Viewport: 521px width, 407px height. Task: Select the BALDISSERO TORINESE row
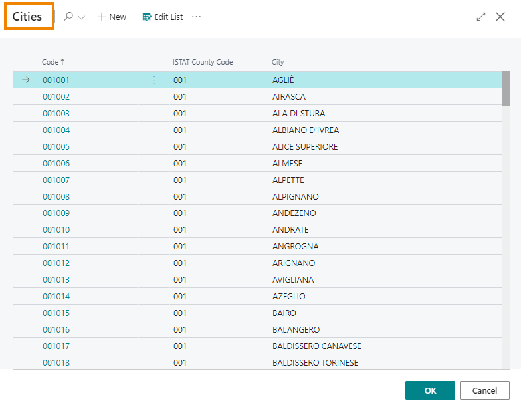pyautogui.click(x=315, y=363)
